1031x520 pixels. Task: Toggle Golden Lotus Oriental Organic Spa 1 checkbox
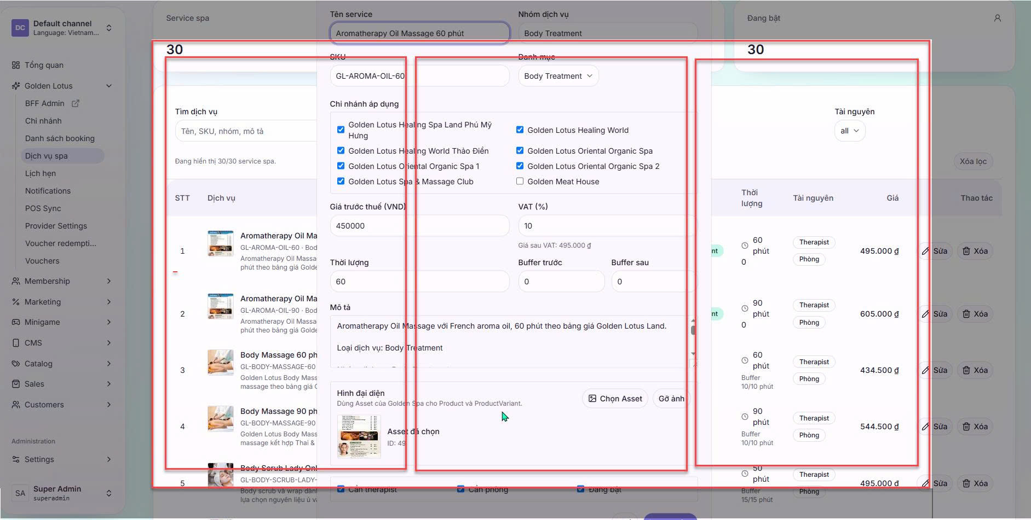(341, 166)
